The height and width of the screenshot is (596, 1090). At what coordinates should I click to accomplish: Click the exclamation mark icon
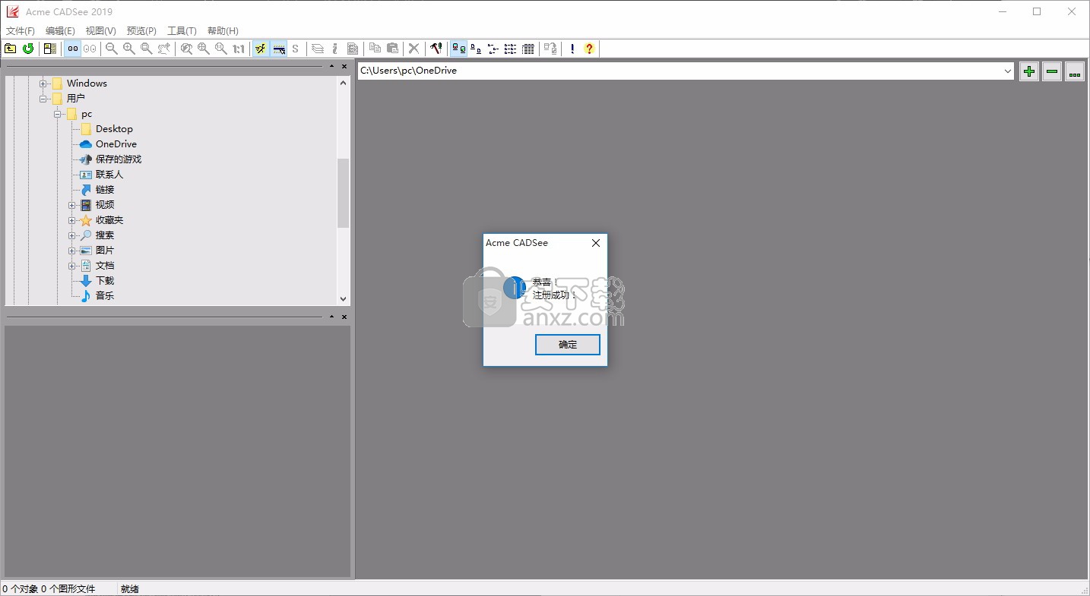(572, 49)
